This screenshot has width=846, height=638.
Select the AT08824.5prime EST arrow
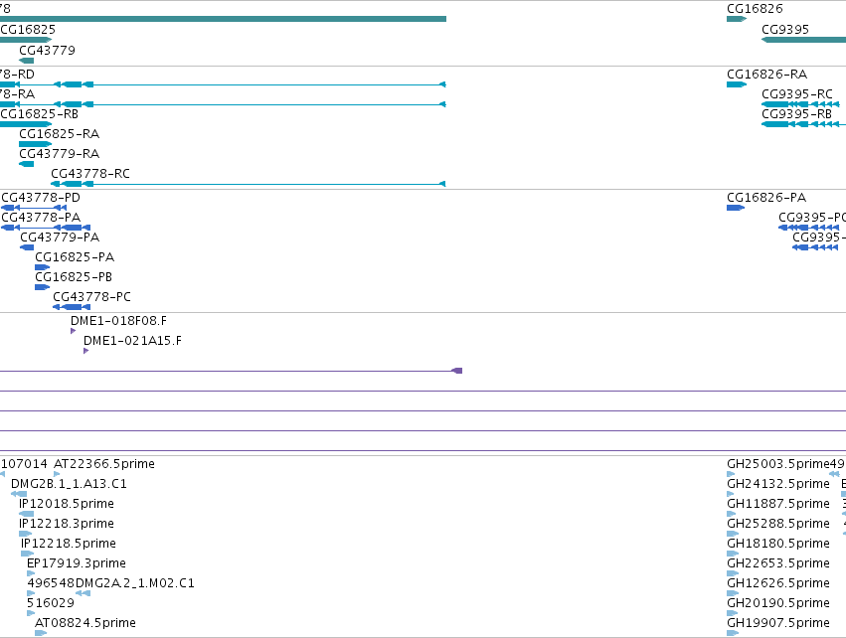pyautogui.click(x=41, y=633)
